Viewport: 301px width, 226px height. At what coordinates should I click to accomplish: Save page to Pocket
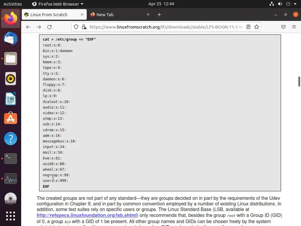[283, 27]
